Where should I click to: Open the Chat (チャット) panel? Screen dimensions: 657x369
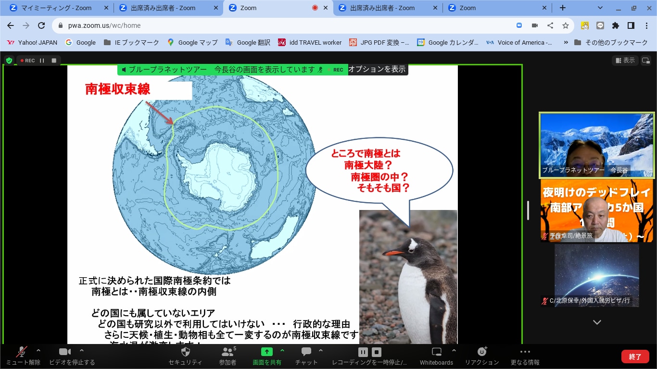coord(306,356)
